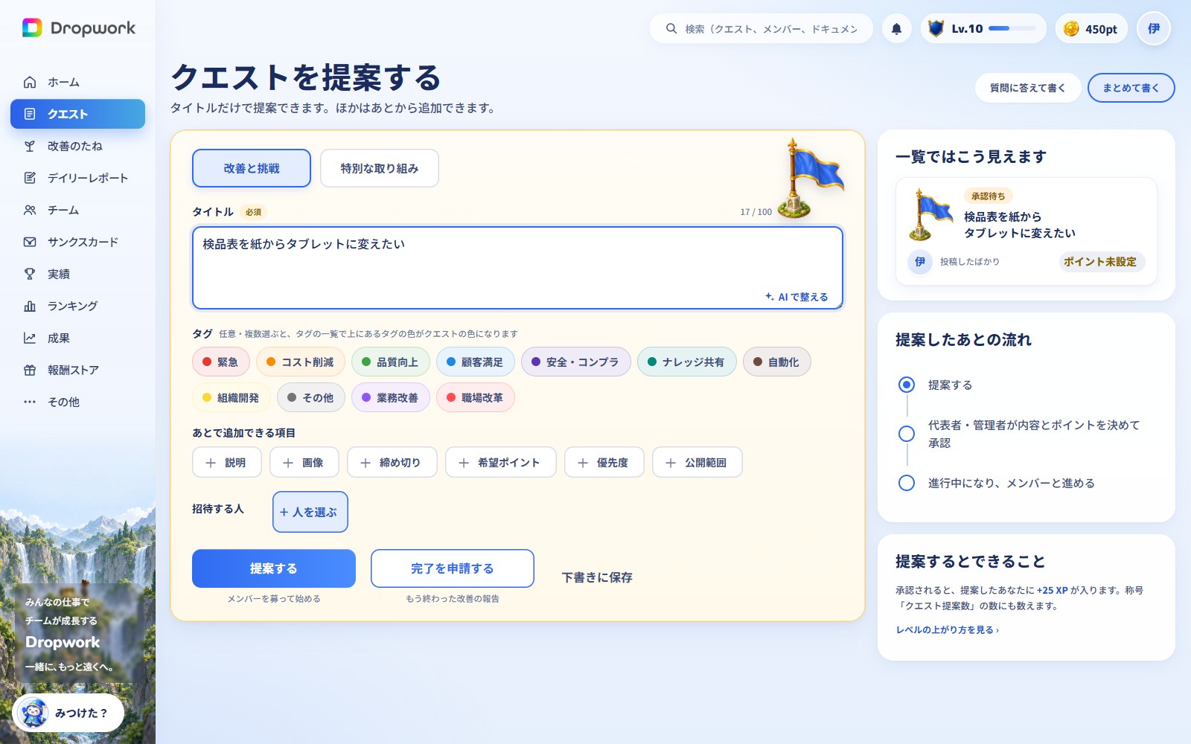Viewport: 1191px width, 744px height.
Task: Select the 改善と挑戦 tab
Action: tap(252, 168)
